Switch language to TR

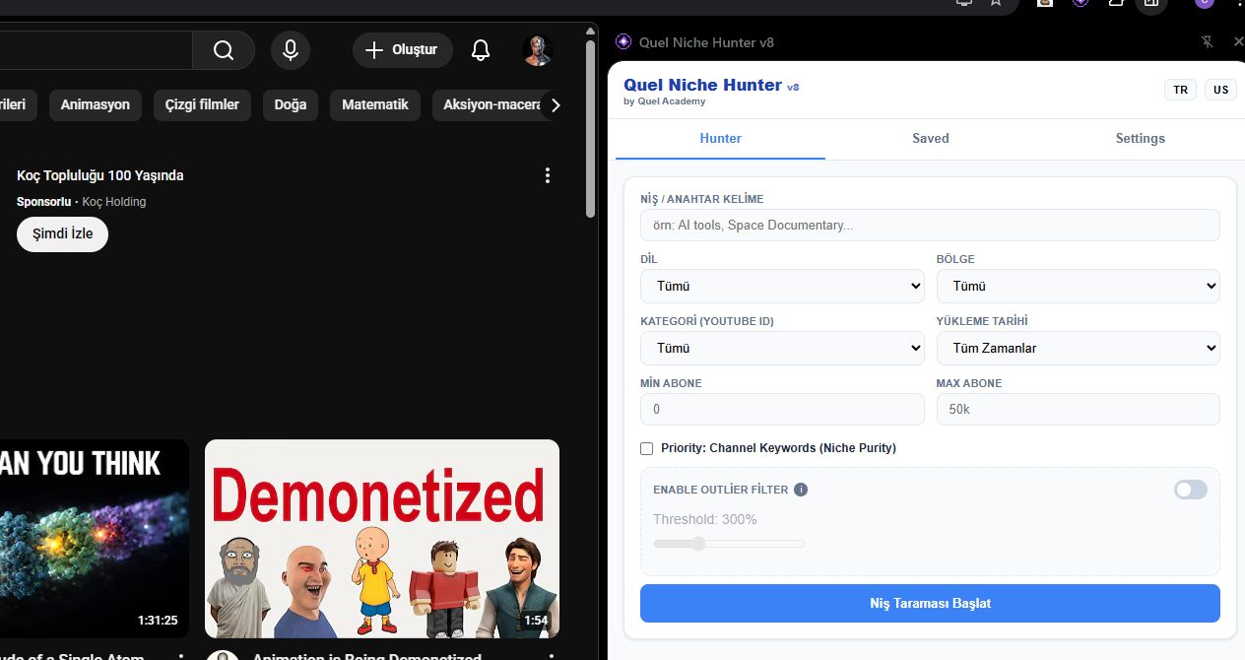[1180, 90]
